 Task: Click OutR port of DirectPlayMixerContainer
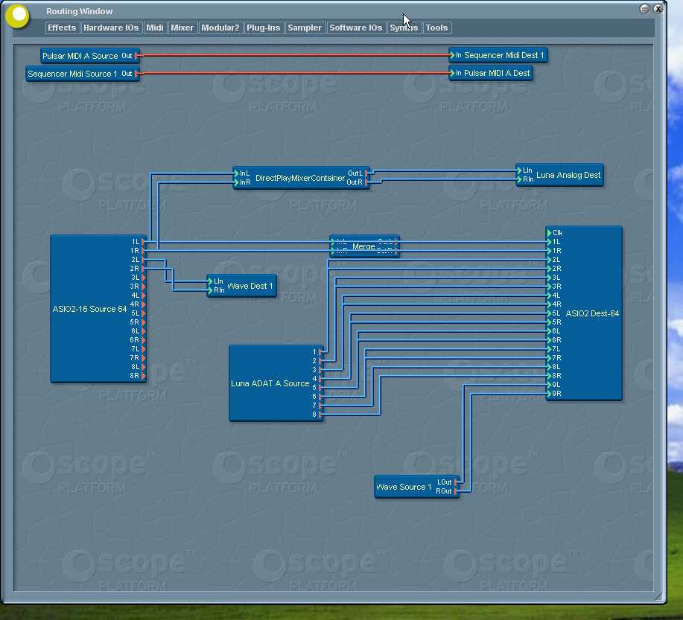click(366, 182)
